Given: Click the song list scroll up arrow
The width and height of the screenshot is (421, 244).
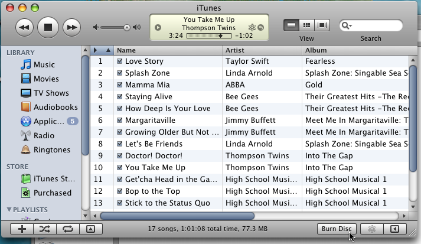Looking at the screenshot, I should click(413, 60).
